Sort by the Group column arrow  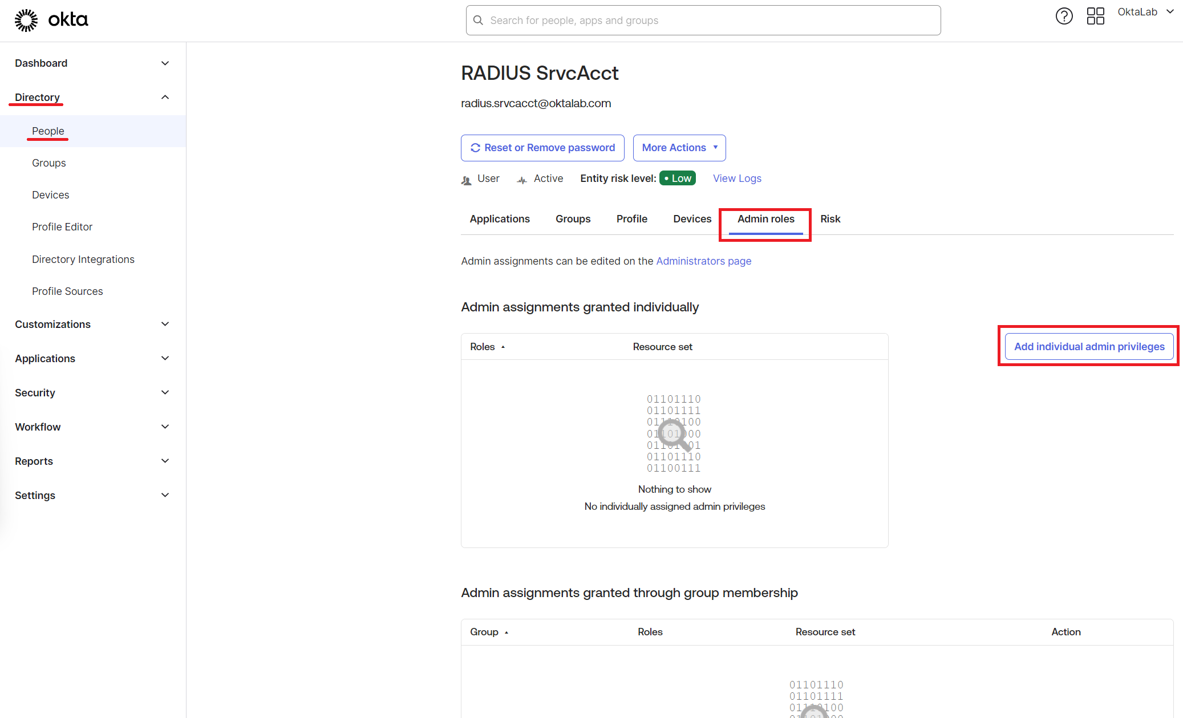coord(507,632)
